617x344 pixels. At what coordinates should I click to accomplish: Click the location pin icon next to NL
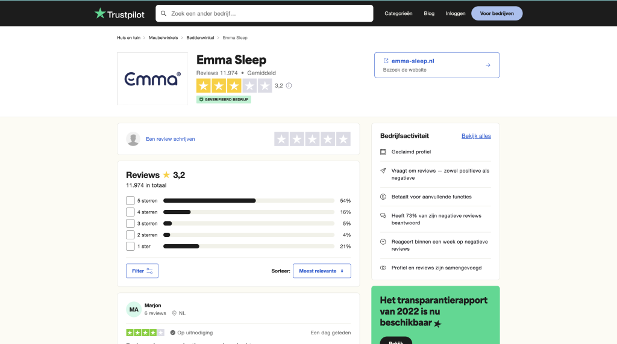(x=174, y=313)
